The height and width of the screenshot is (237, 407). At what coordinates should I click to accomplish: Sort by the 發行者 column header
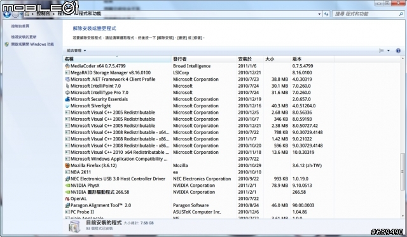[203, 59]
